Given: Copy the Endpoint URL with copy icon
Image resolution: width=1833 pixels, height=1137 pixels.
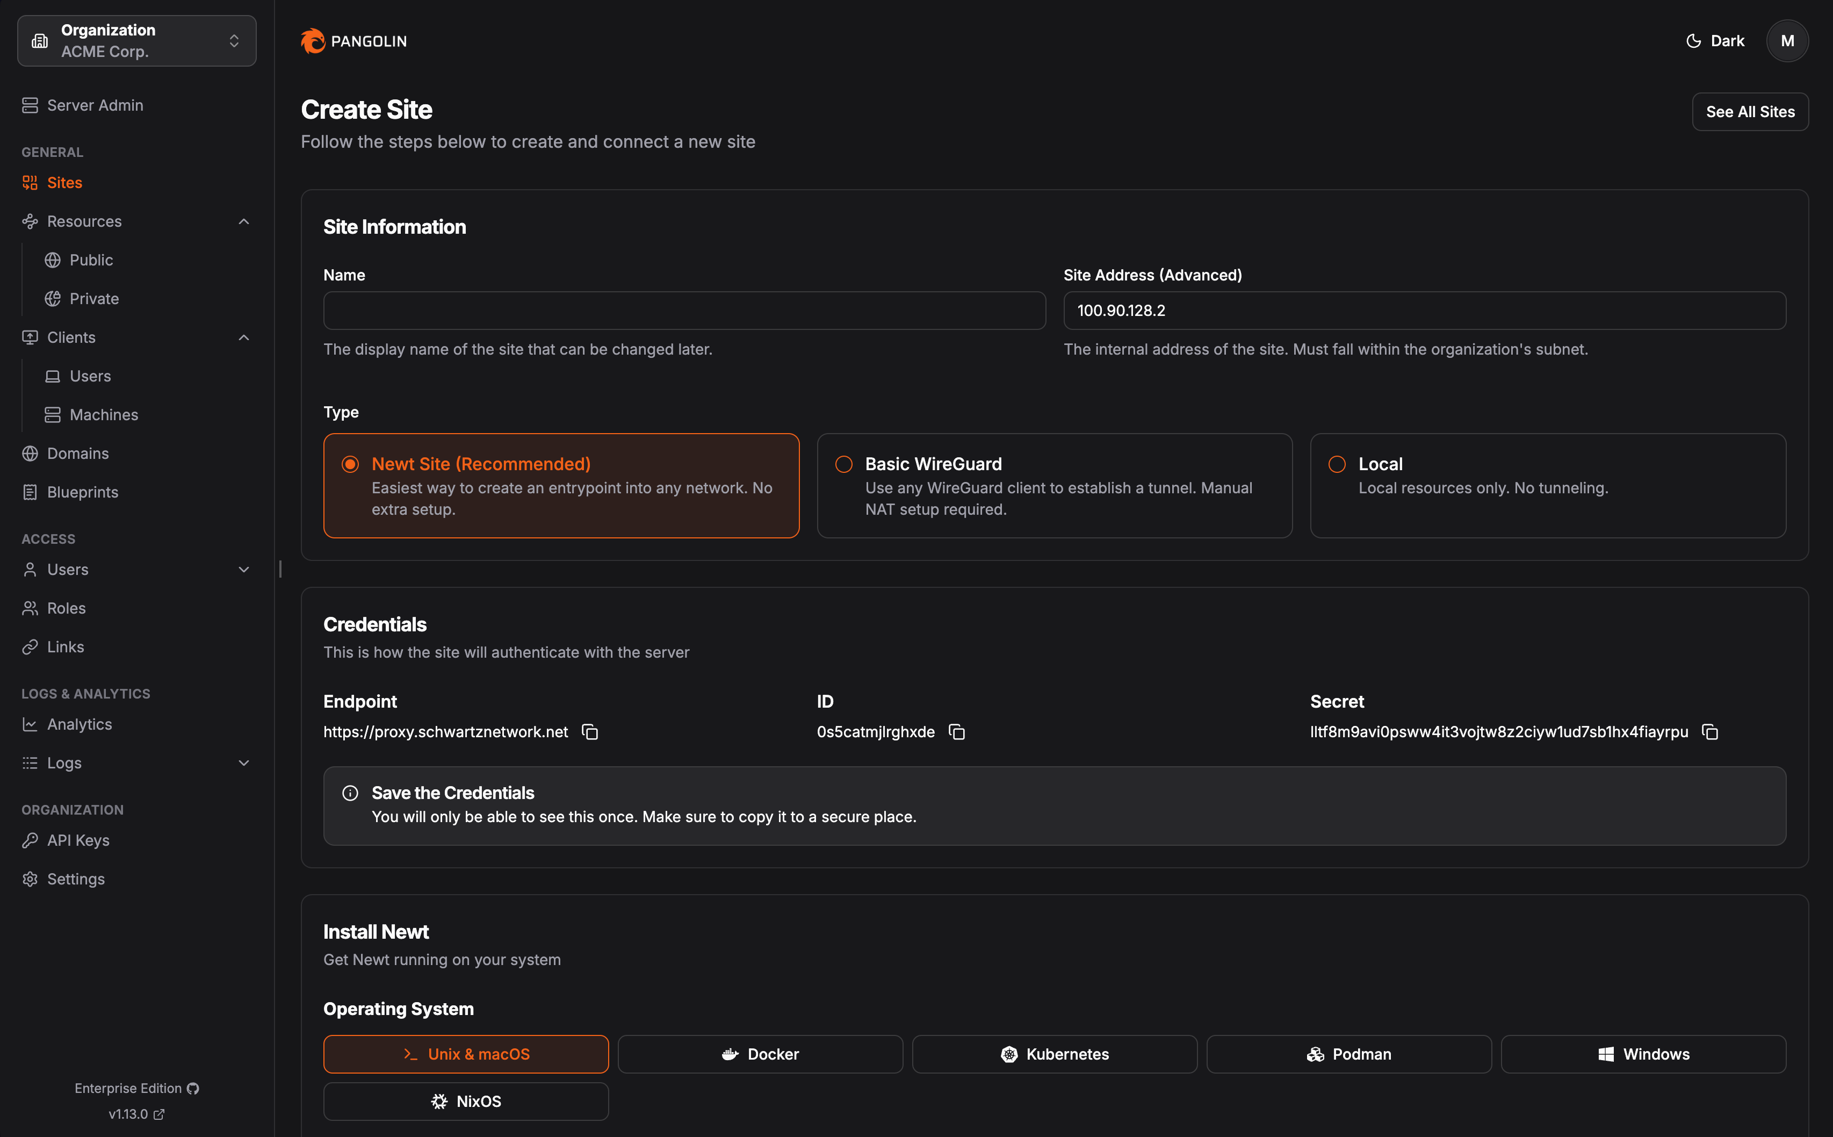Looking at the screenshot, I should (590, 732).
